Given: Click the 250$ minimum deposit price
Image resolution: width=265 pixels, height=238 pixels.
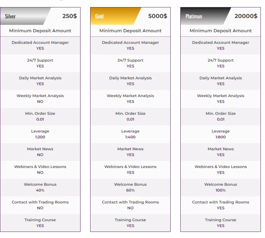Looking at the screenshot, I should (70, 16).
